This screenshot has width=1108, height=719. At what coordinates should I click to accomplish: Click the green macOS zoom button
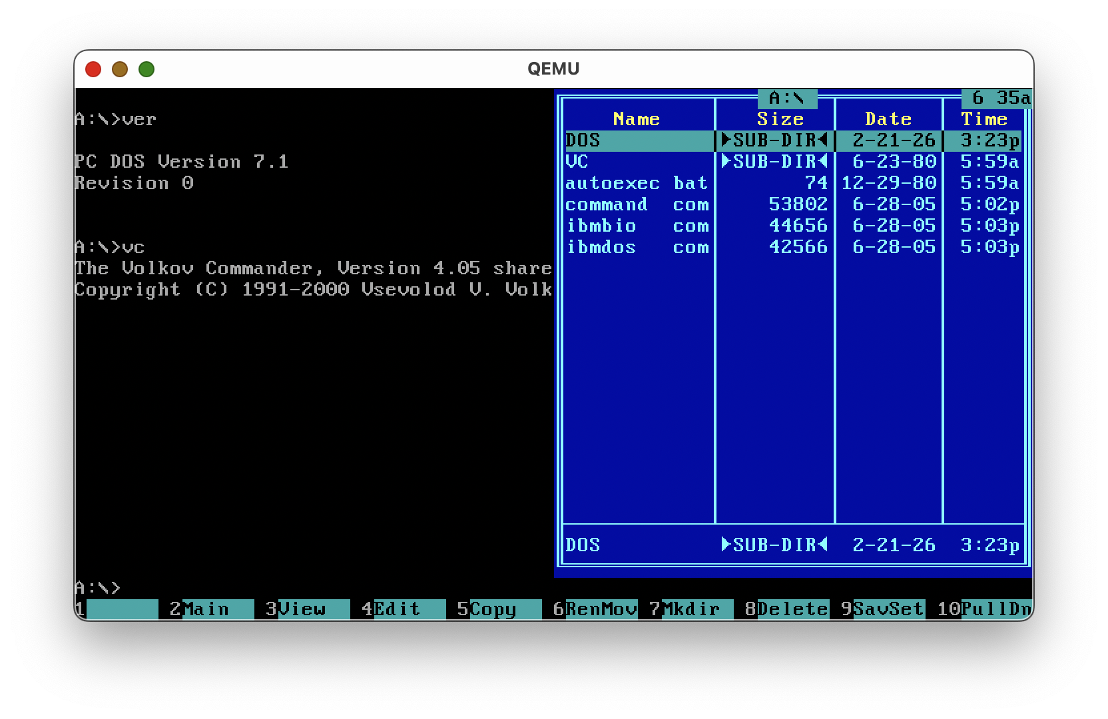[x=146, y=69]
